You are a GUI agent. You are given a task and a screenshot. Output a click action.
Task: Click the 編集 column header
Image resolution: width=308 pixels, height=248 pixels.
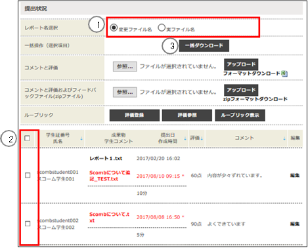295,138
